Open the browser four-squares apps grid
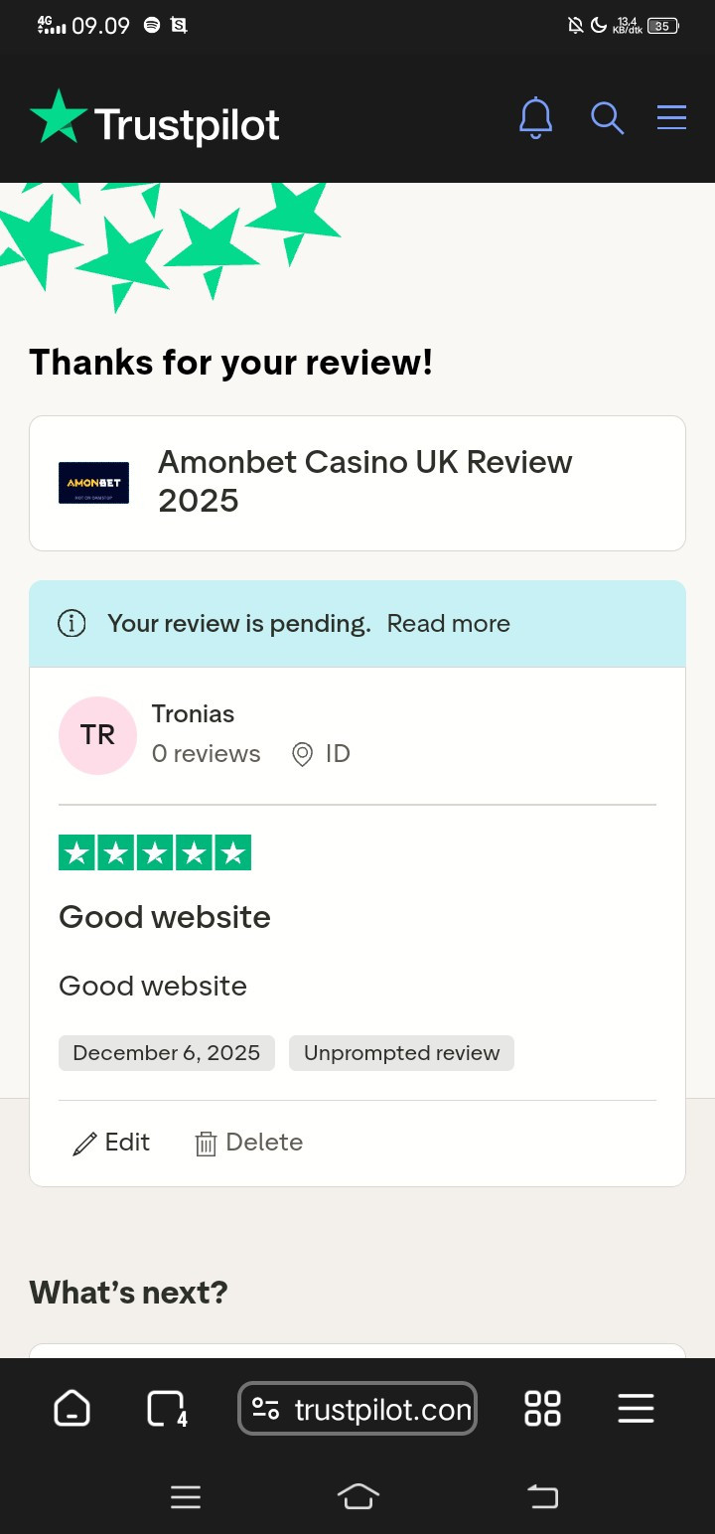This screenshot has height=1534, width=715. (542, 1408)
